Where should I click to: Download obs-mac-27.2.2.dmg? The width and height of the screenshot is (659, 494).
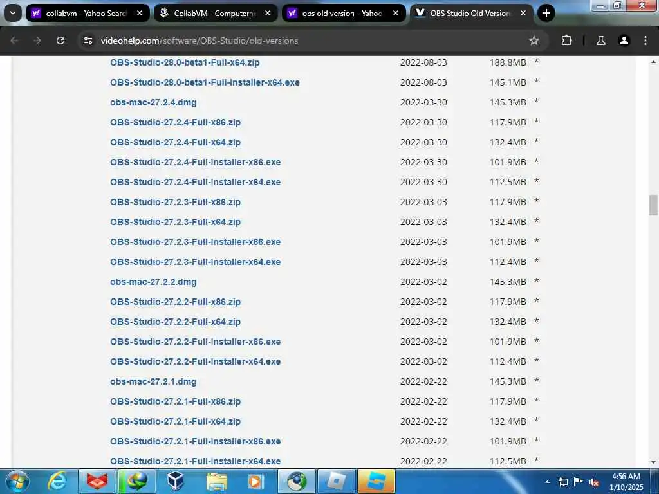tap(153, 282)
